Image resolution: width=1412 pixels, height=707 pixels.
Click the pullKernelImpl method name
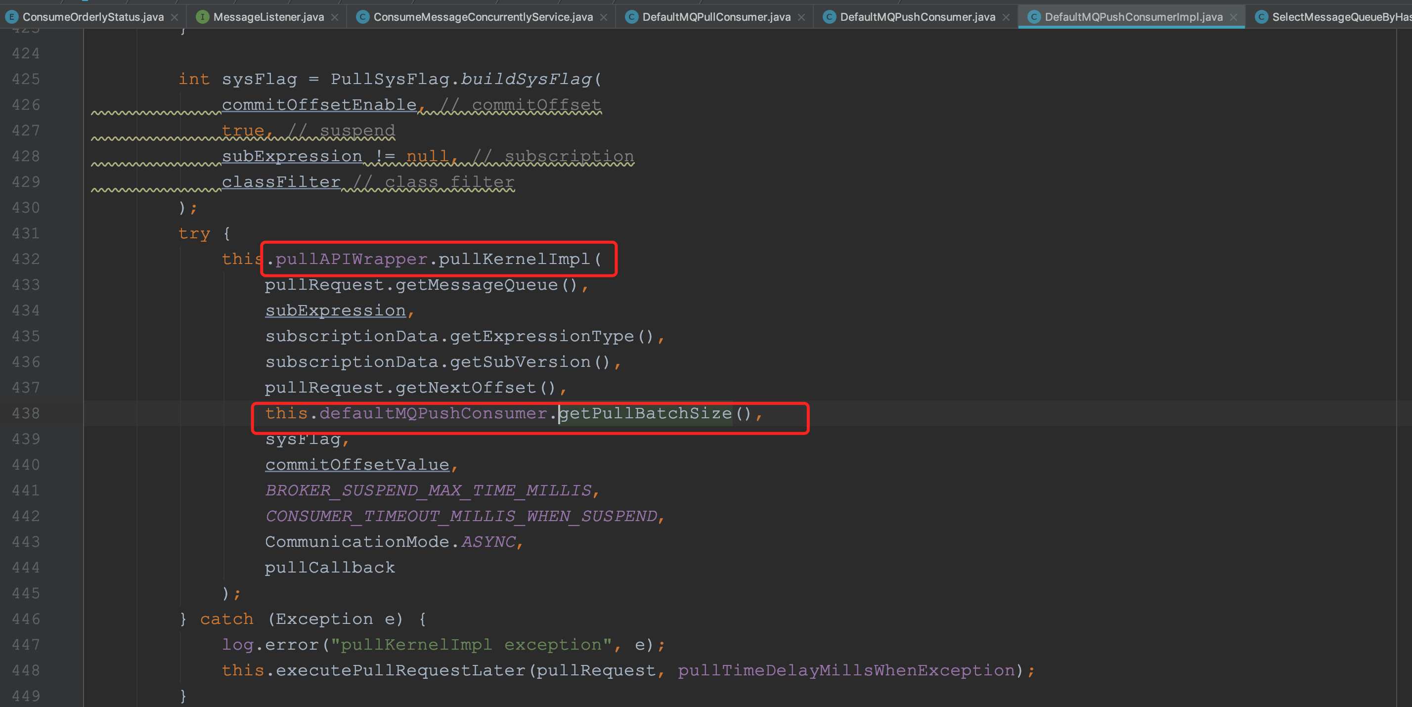(514, 259)
